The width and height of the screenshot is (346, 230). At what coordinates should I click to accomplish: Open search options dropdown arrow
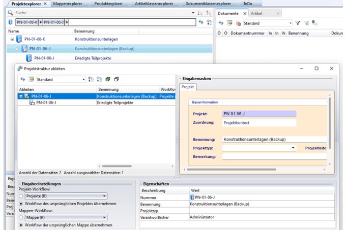pyautogui.click(x=193, y=13)
